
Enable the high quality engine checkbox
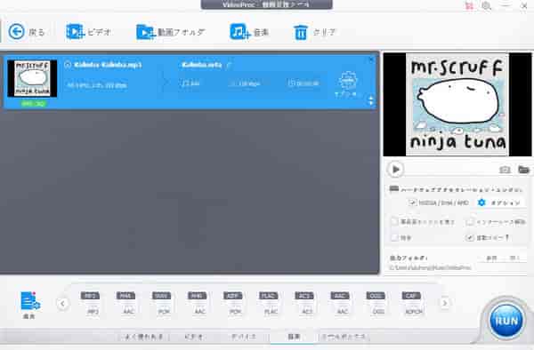point(394,222)
